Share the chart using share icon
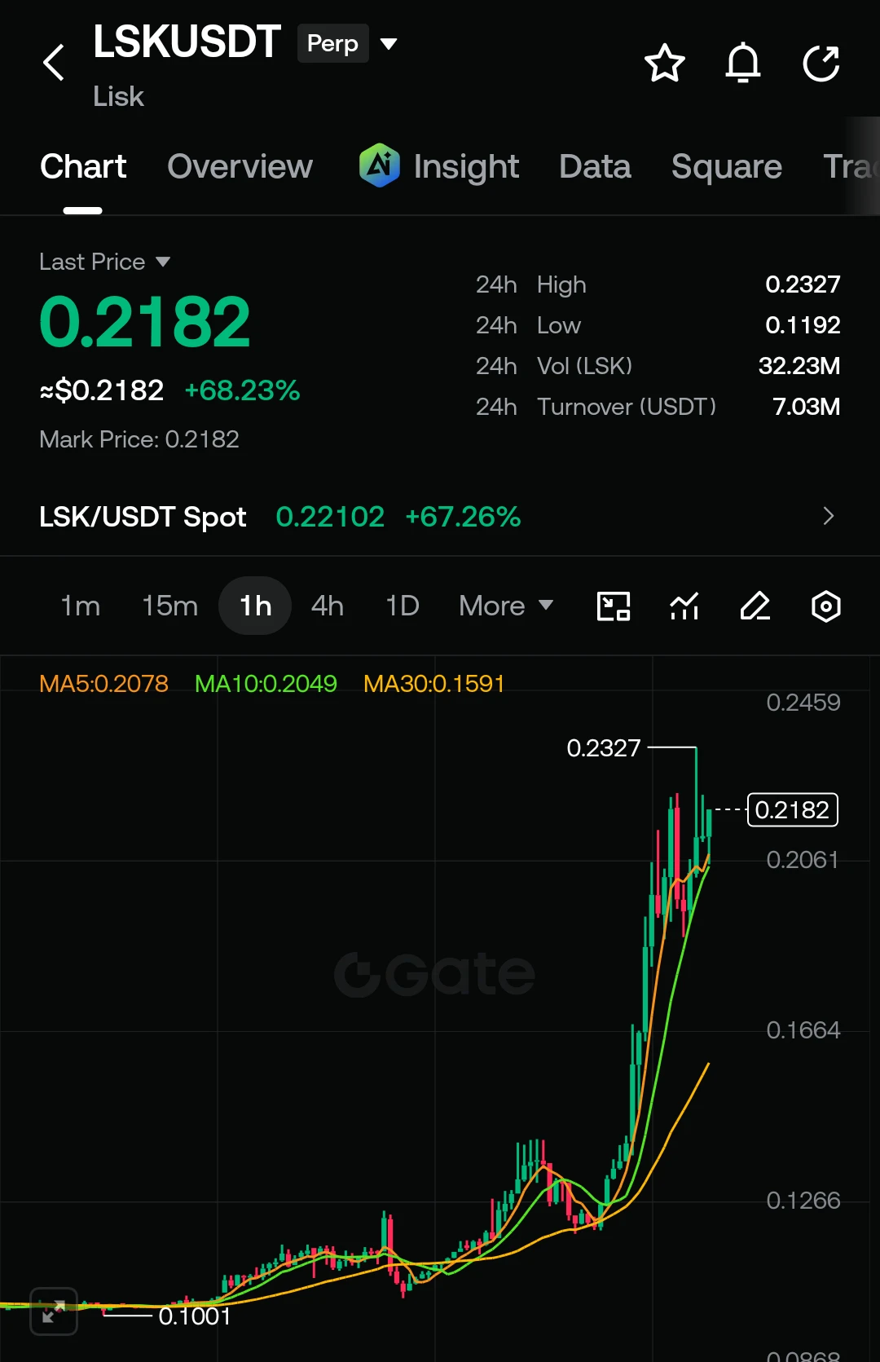880x1362 pixels. click(x=821, y=63)
